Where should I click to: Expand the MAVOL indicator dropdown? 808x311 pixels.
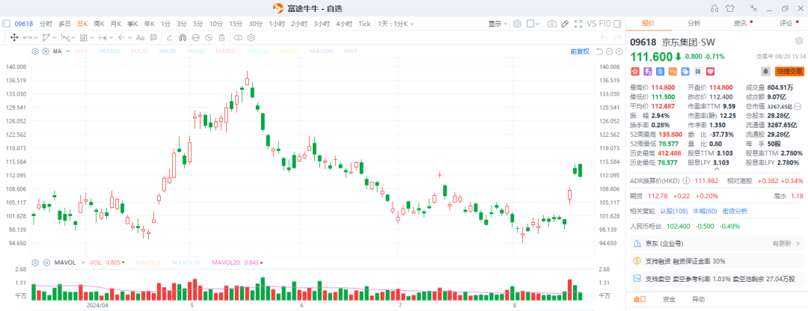pyautogui.click(x=82, y=262)
